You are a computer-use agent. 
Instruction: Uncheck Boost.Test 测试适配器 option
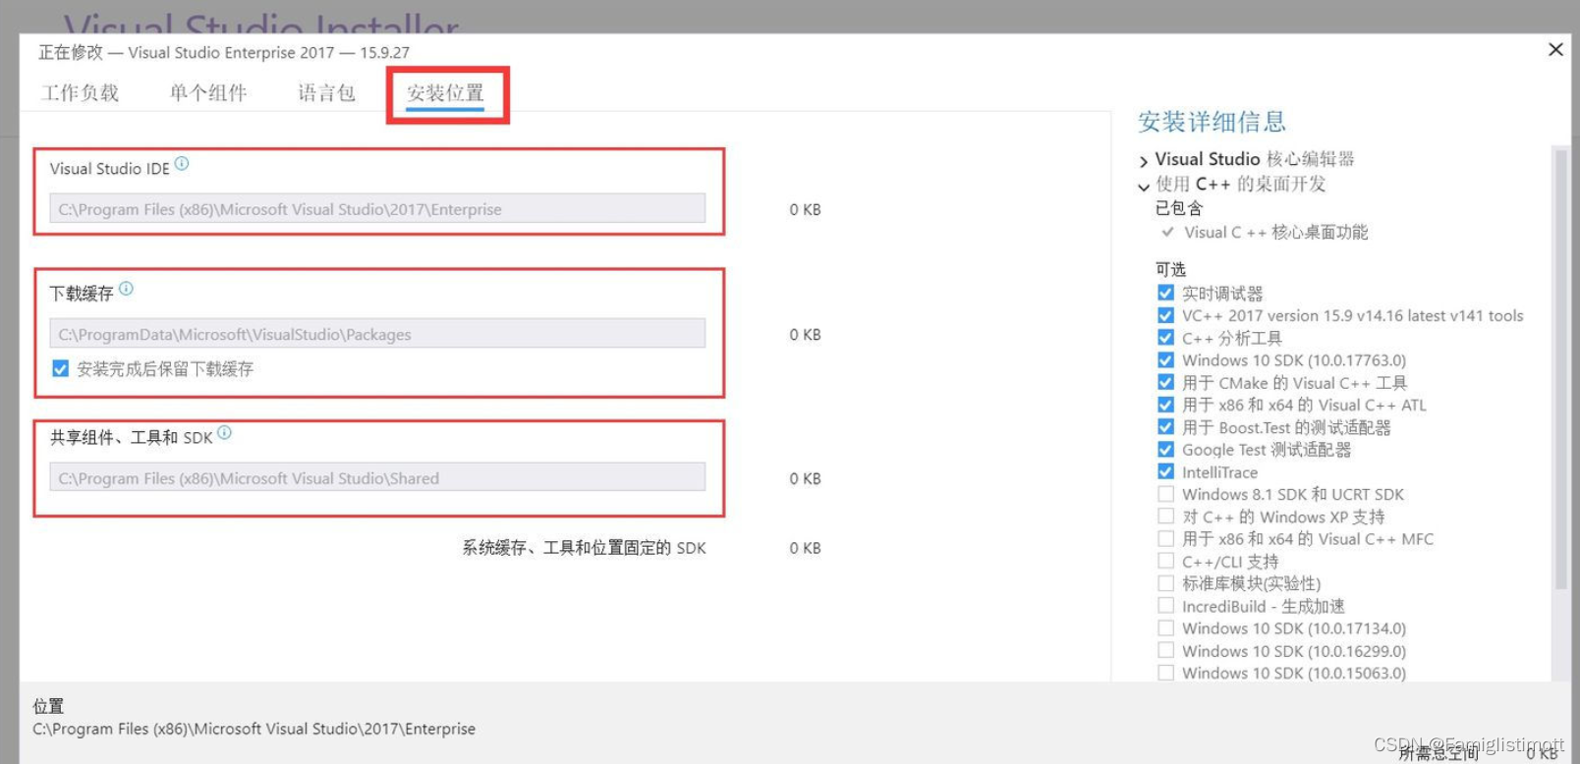point(1165,426)
